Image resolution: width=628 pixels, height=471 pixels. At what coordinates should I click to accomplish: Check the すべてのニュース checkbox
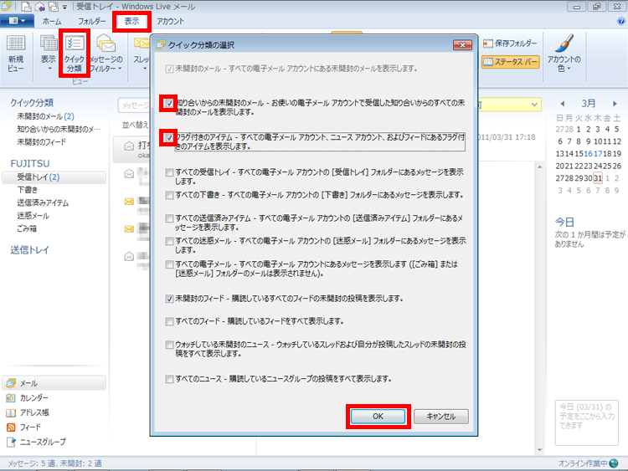tap(169, 379)
